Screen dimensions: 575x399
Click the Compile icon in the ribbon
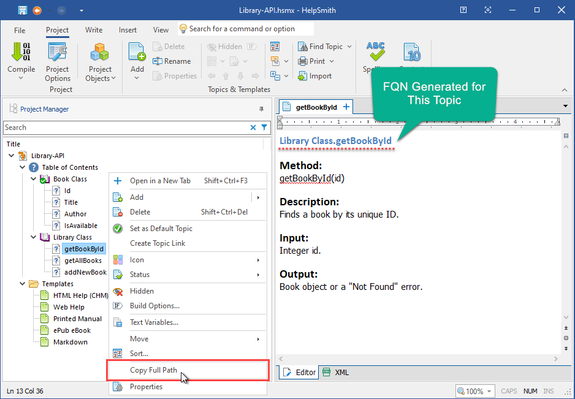click(21, 51)
